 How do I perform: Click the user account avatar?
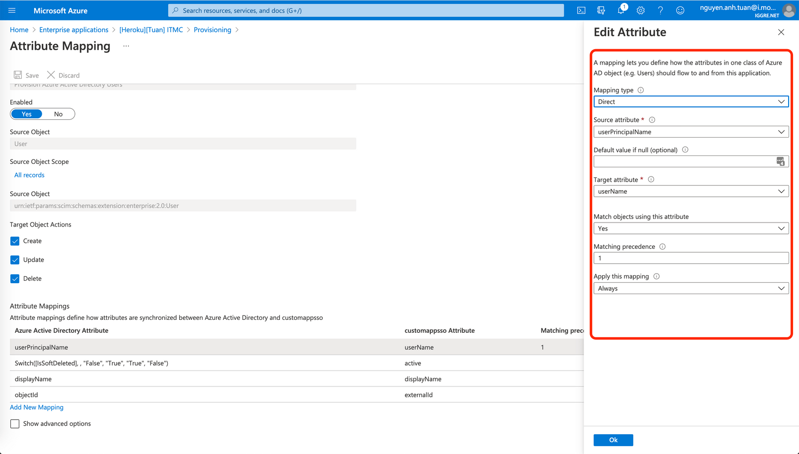(789, 10)
